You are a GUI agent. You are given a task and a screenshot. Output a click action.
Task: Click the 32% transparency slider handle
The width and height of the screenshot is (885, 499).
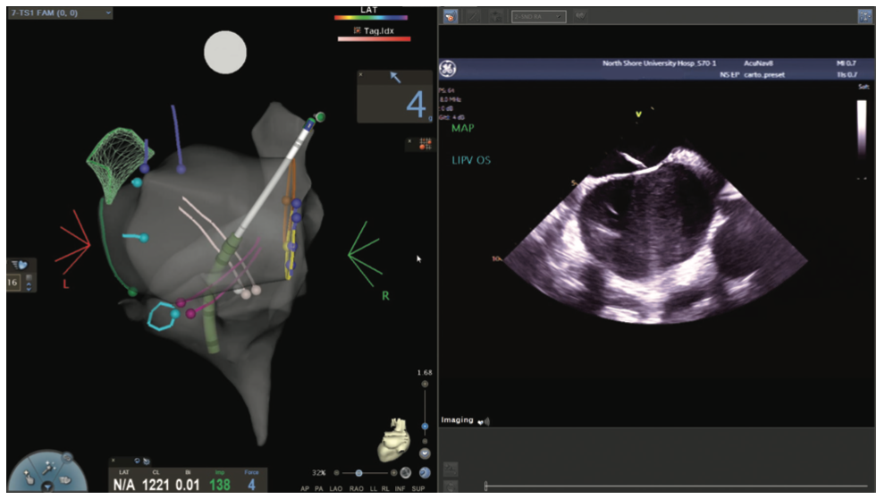click(359, 473)
